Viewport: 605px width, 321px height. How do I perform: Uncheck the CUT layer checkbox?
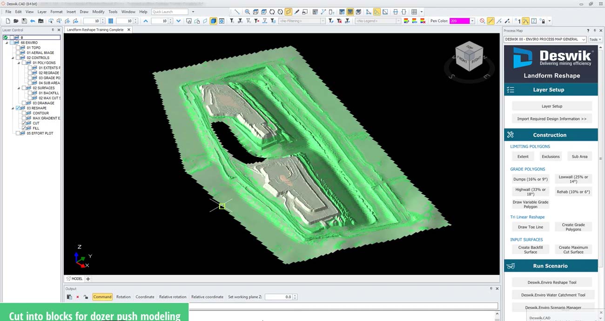(24, 123)
